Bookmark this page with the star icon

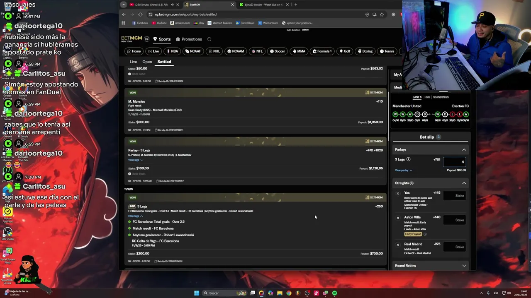[382, 14]
